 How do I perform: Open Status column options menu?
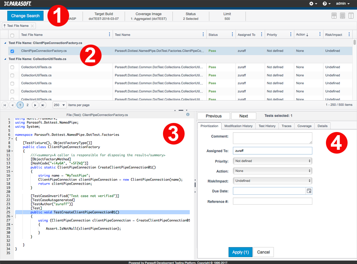coord(232,34)
